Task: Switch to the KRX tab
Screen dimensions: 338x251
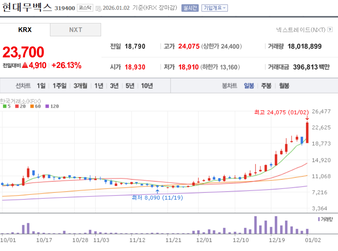Action: [x=25, y=30]
